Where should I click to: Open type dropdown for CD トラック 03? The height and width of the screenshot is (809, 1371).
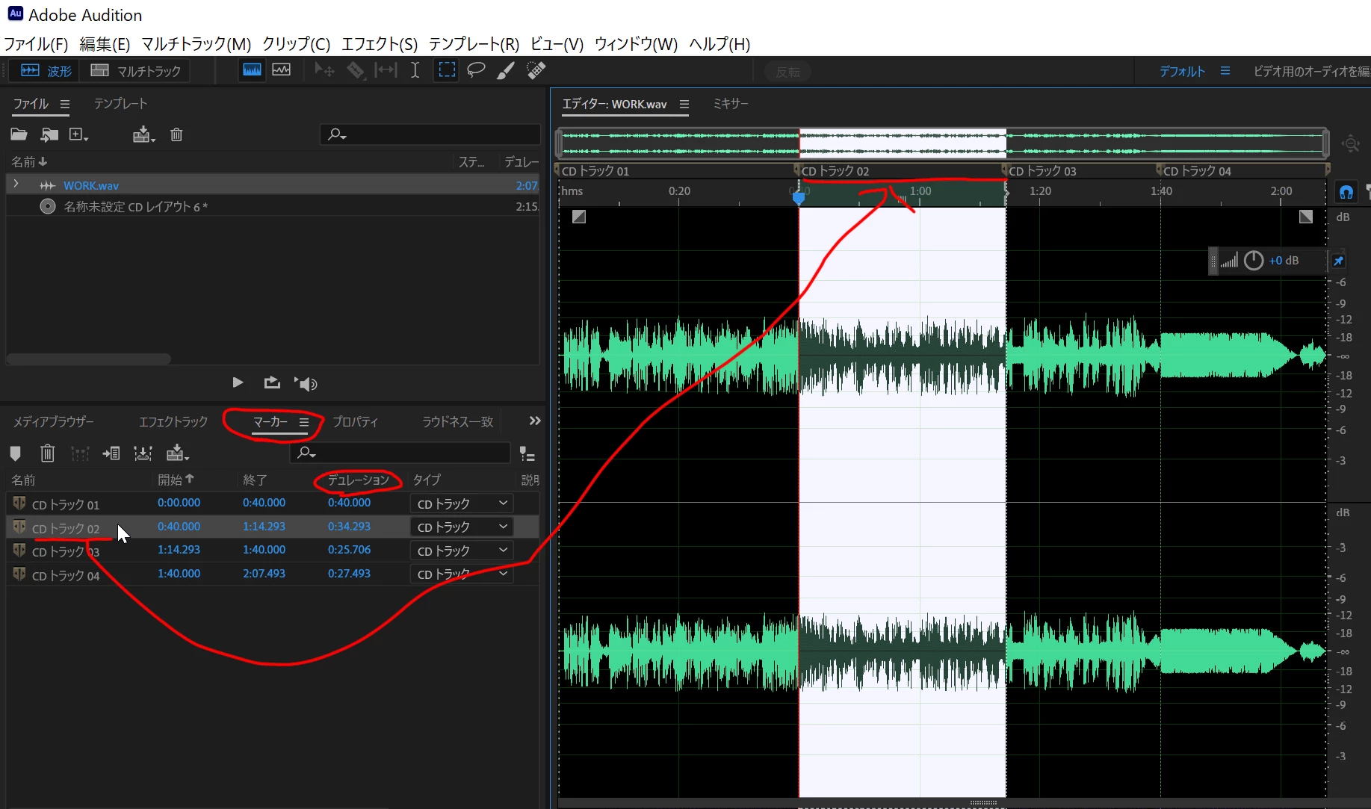462,551
